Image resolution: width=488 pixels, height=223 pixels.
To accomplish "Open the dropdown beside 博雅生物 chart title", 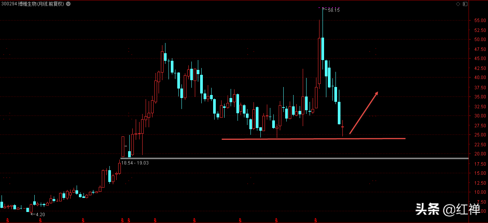I will click(x=68, y=4).
